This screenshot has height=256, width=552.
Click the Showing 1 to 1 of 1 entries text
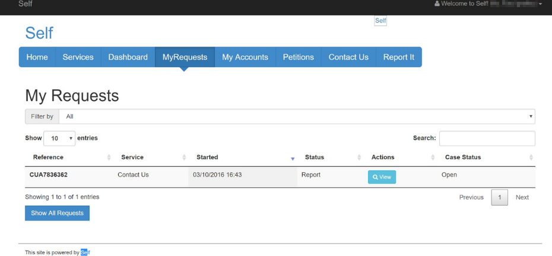pos(62,197)
